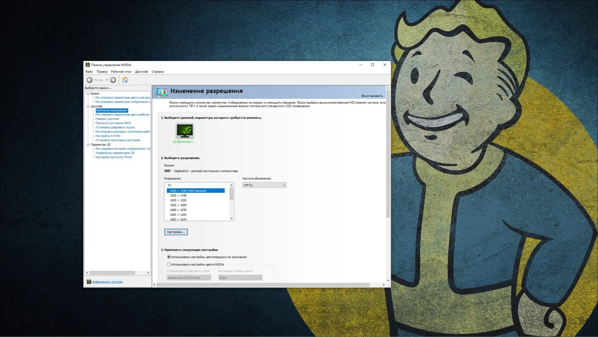Open the 144 Гц refresh rate dropdown
The width and height of the screenshot is (598, 337).
click(x=264, y=185)
